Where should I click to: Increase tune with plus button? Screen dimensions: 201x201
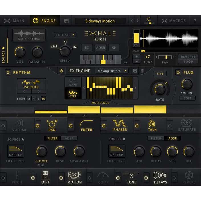point(137,56)
